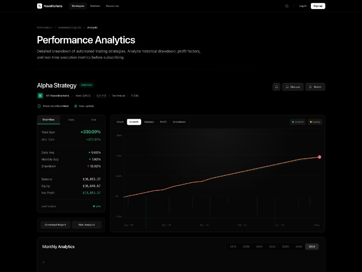Open the Discuss panel
362x272 pixels.
tap(292, 87)
